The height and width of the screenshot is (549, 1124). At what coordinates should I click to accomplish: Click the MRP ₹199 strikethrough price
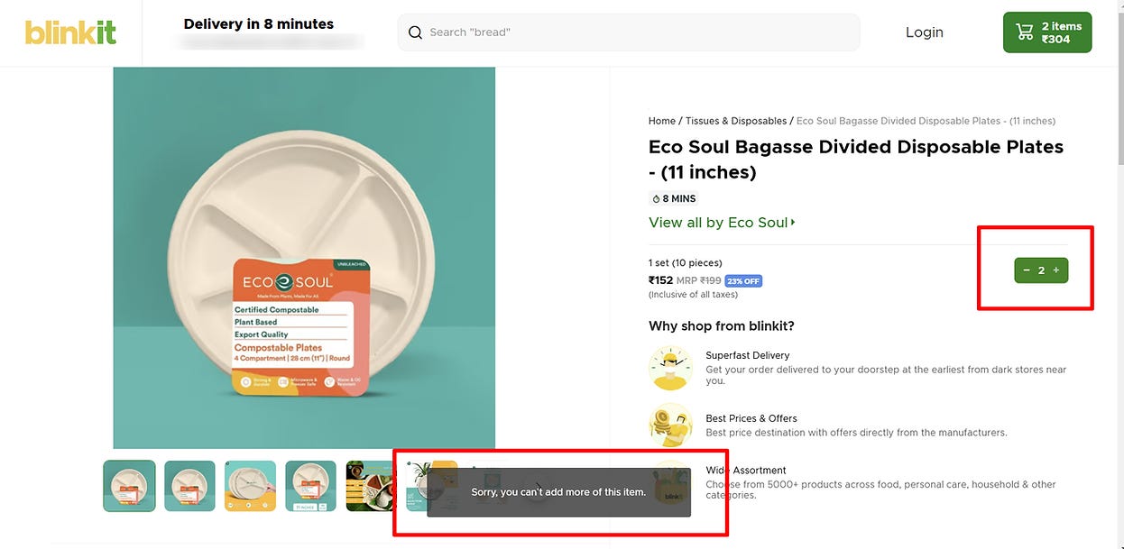[698, 280]
